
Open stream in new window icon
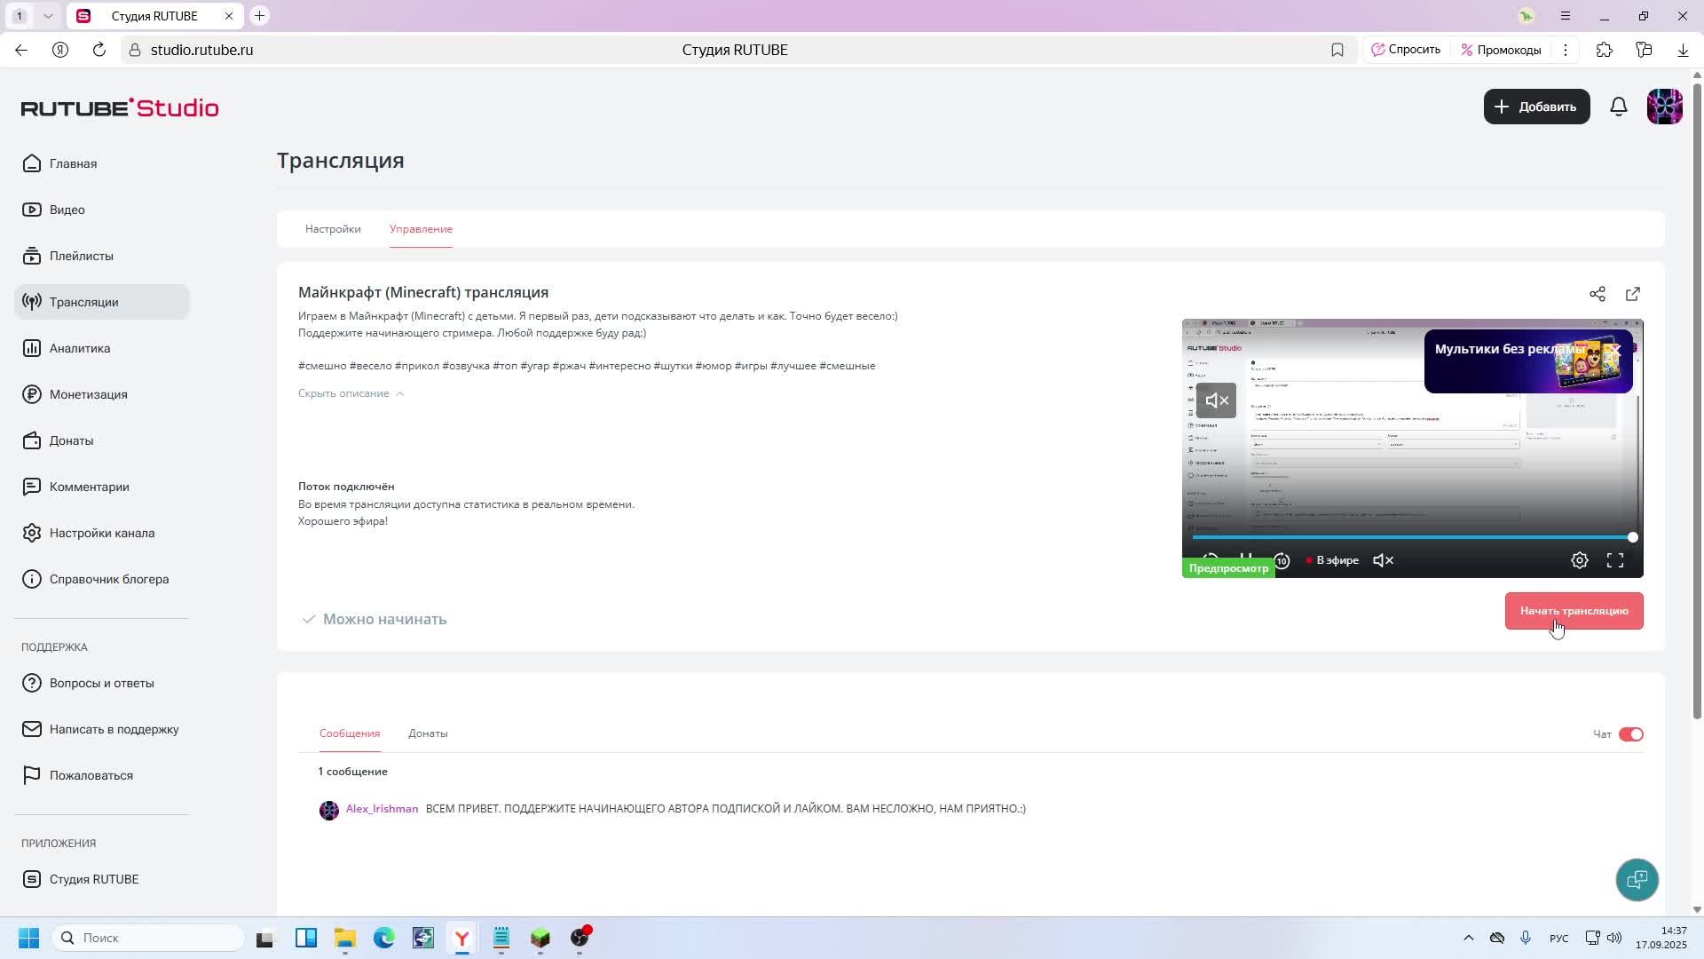point(1632,294)
